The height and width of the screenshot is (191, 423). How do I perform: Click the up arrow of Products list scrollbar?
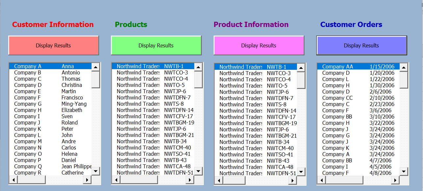click(x=198, y=67)
